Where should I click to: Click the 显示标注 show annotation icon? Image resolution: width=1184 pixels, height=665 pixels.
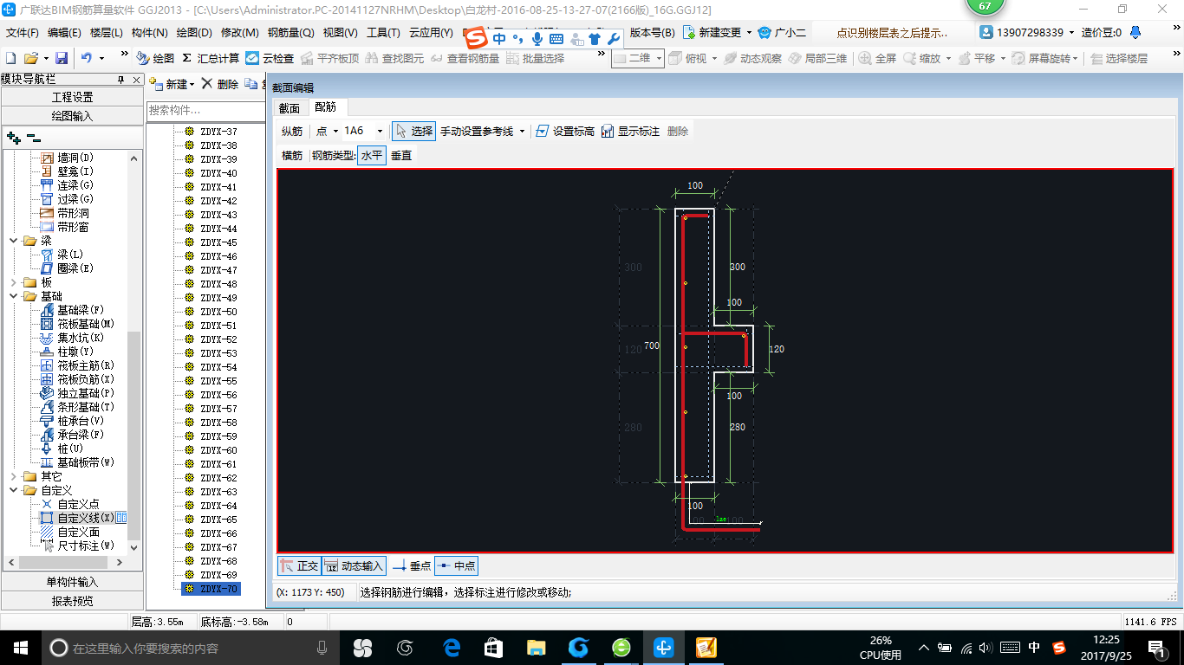click(x=608, y=131)
